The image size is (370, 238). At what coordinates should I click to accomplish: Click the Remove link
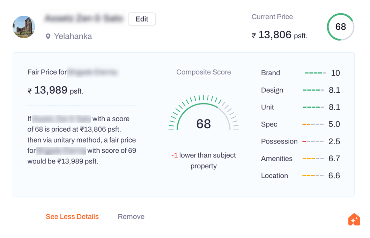(x=131, y=217)
